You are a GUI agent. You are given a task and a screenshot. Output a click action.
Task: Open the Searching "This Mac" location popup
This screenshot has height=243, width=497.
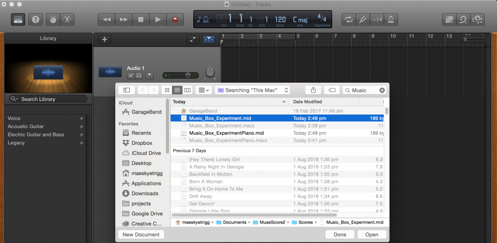pyautogui.click(x=252, y=90)
